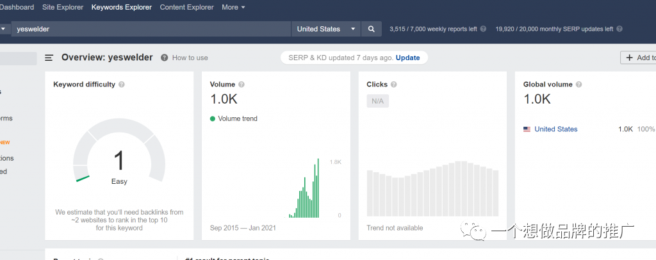Click the How to use question icon
The height and width of the screenshot is (260, 656).
pyautogui.click(x=165, y=58)
